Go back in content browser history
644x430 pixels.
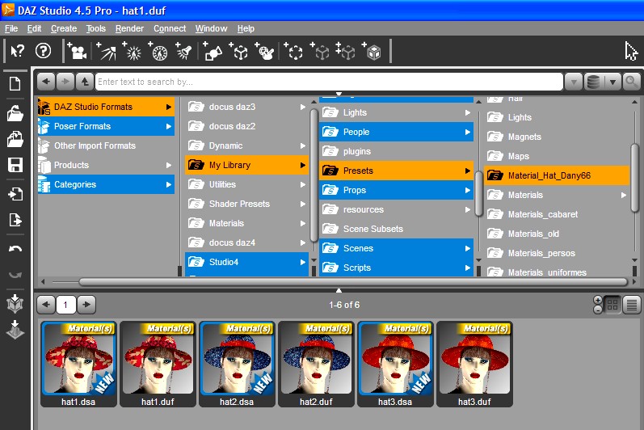tap(46, 82)
